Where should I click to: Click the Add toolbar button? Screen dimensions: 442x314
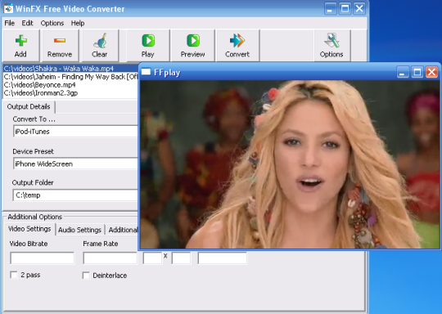pos(20,45)
